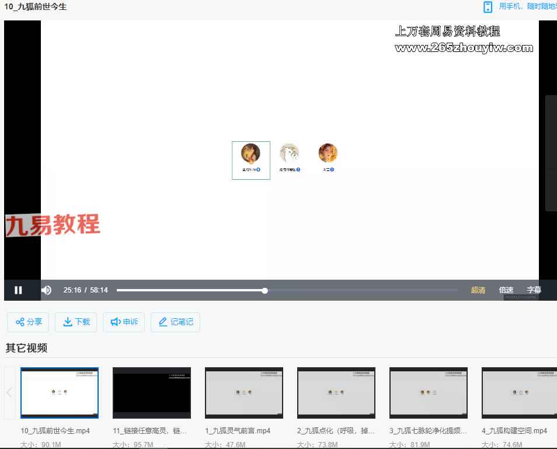The height and width of the screenshot is (449, 557).
Task: Select the 10_九狐前世今生 video thumbnail
Action: [60, 392]
